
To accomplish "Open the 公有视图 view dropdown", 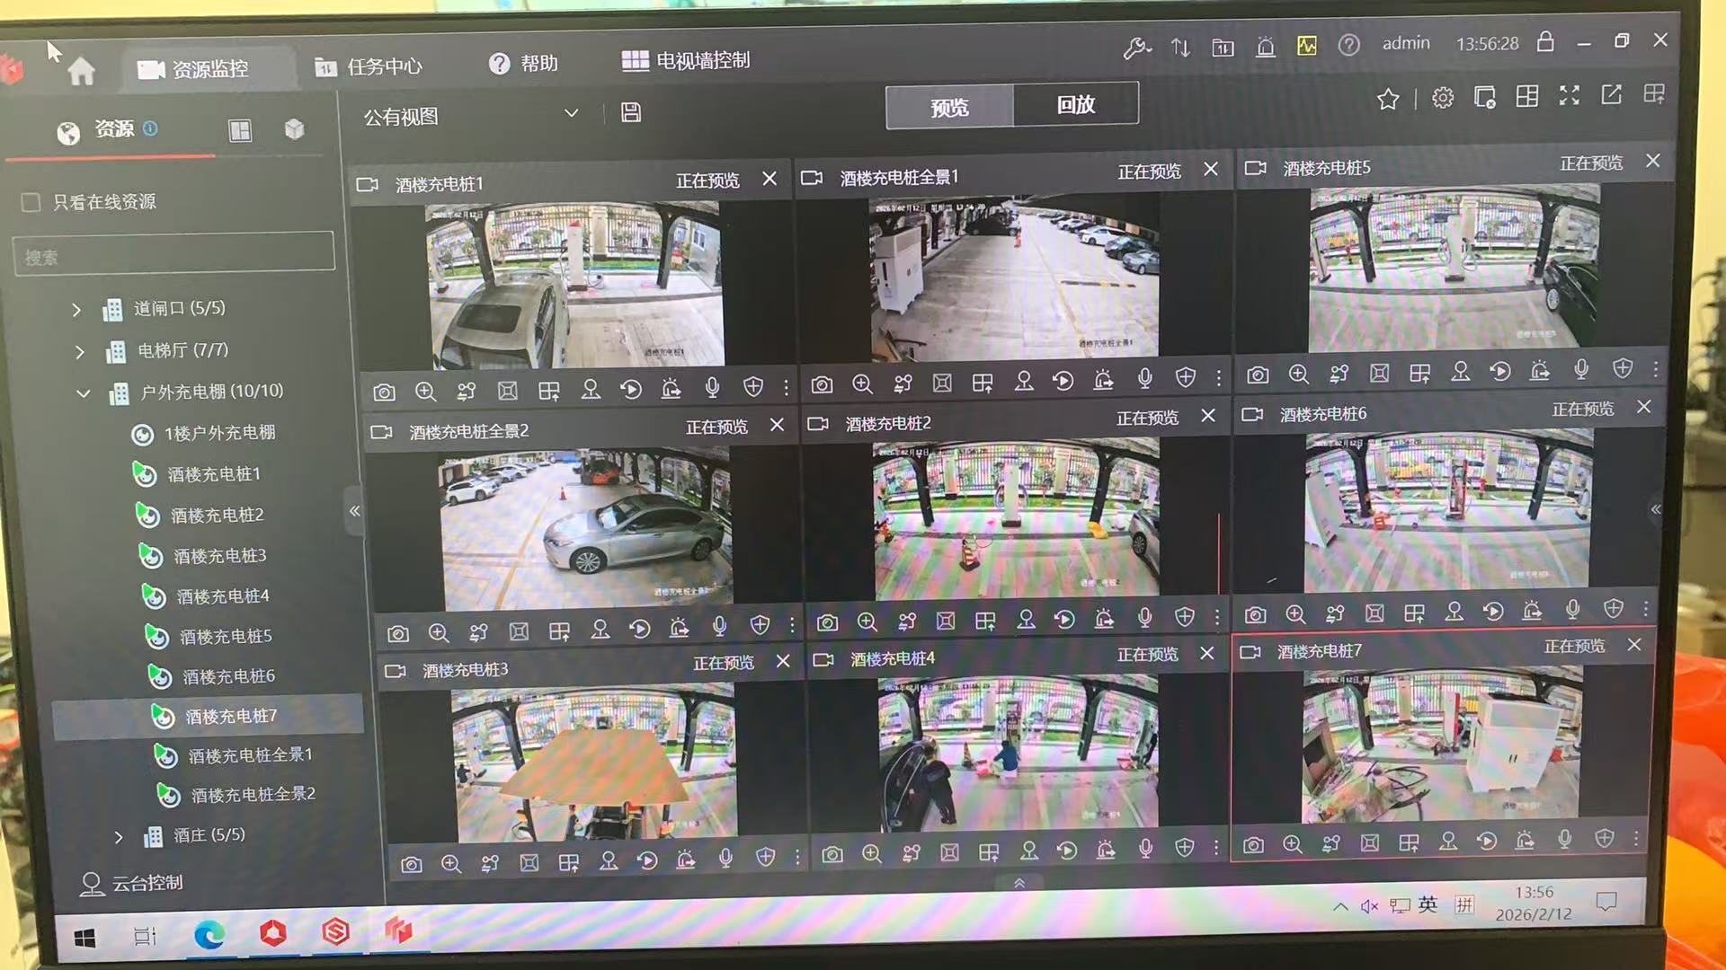I will [x=571, y=113].
